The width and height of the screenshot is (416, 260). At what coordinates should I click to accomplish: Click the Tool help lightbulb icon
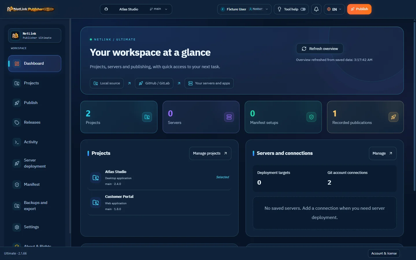[279, 9]
